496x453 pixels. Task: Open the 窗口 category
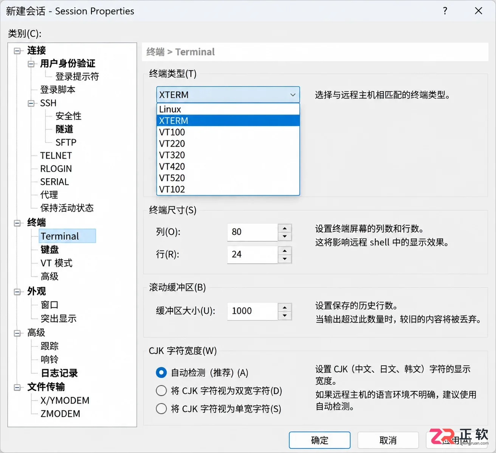click(50, 305)
